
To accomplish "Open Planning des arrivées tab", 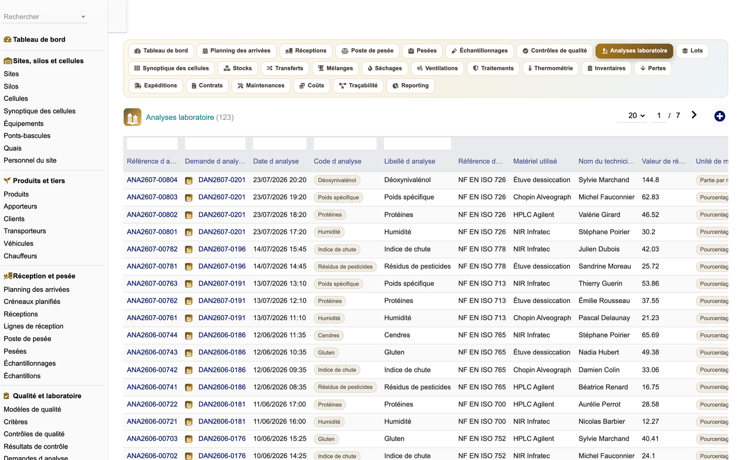I will (x=236, y=51).
